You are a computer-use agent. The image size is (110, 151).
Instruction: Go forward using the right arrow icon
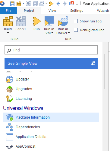(x=65, y=4)
